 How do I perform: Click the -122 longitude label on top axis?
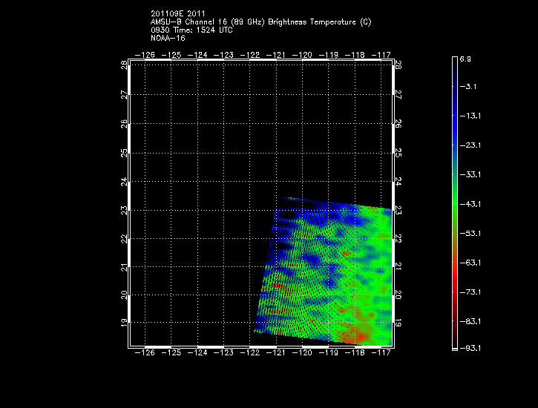click(x=250, y=55)
